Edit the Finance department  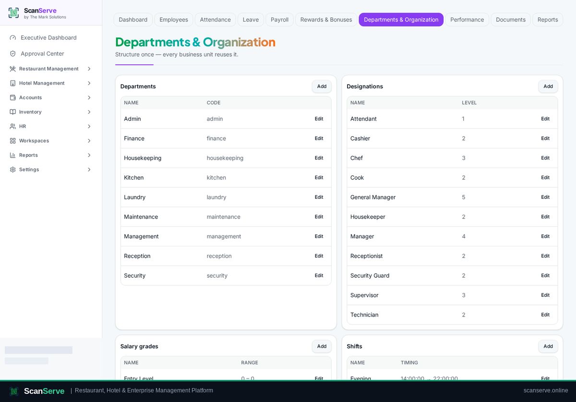coord(319,138)
